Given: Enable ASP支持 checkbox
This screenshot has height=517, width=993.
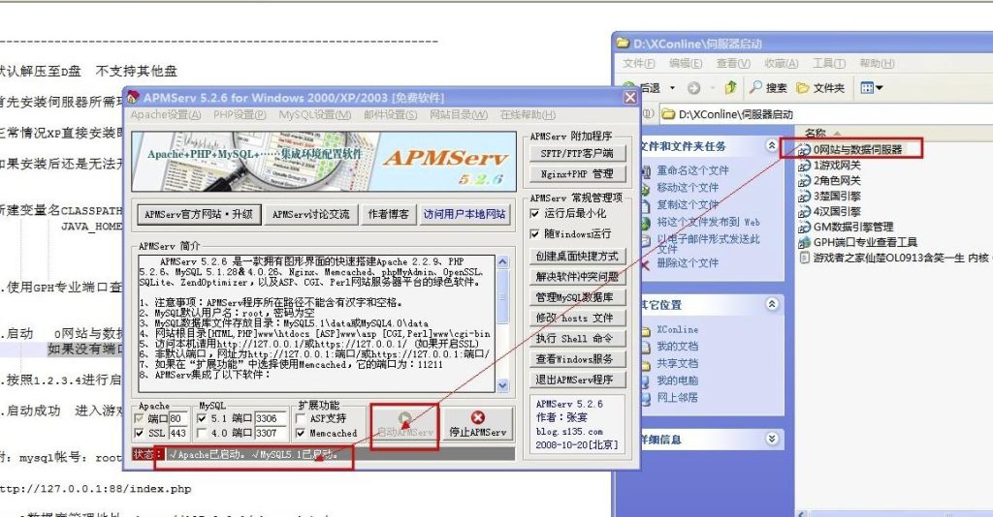Looking at the screenshot, I should click(x=301, y=418).
